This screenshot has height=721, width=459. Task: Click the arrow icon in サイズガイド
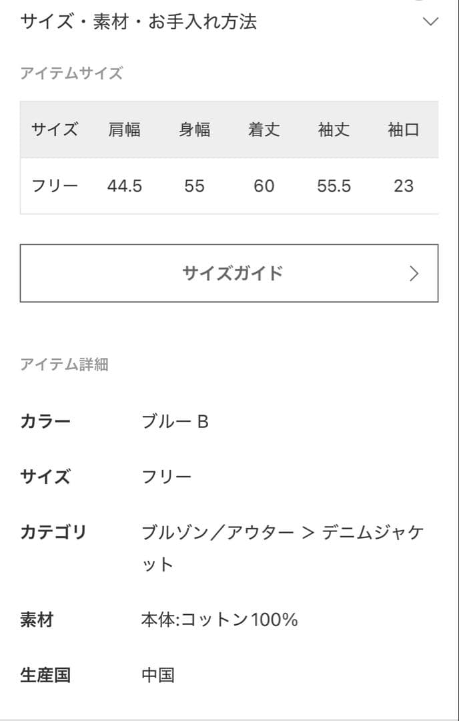pyautogui.click(x=414, y=274)
